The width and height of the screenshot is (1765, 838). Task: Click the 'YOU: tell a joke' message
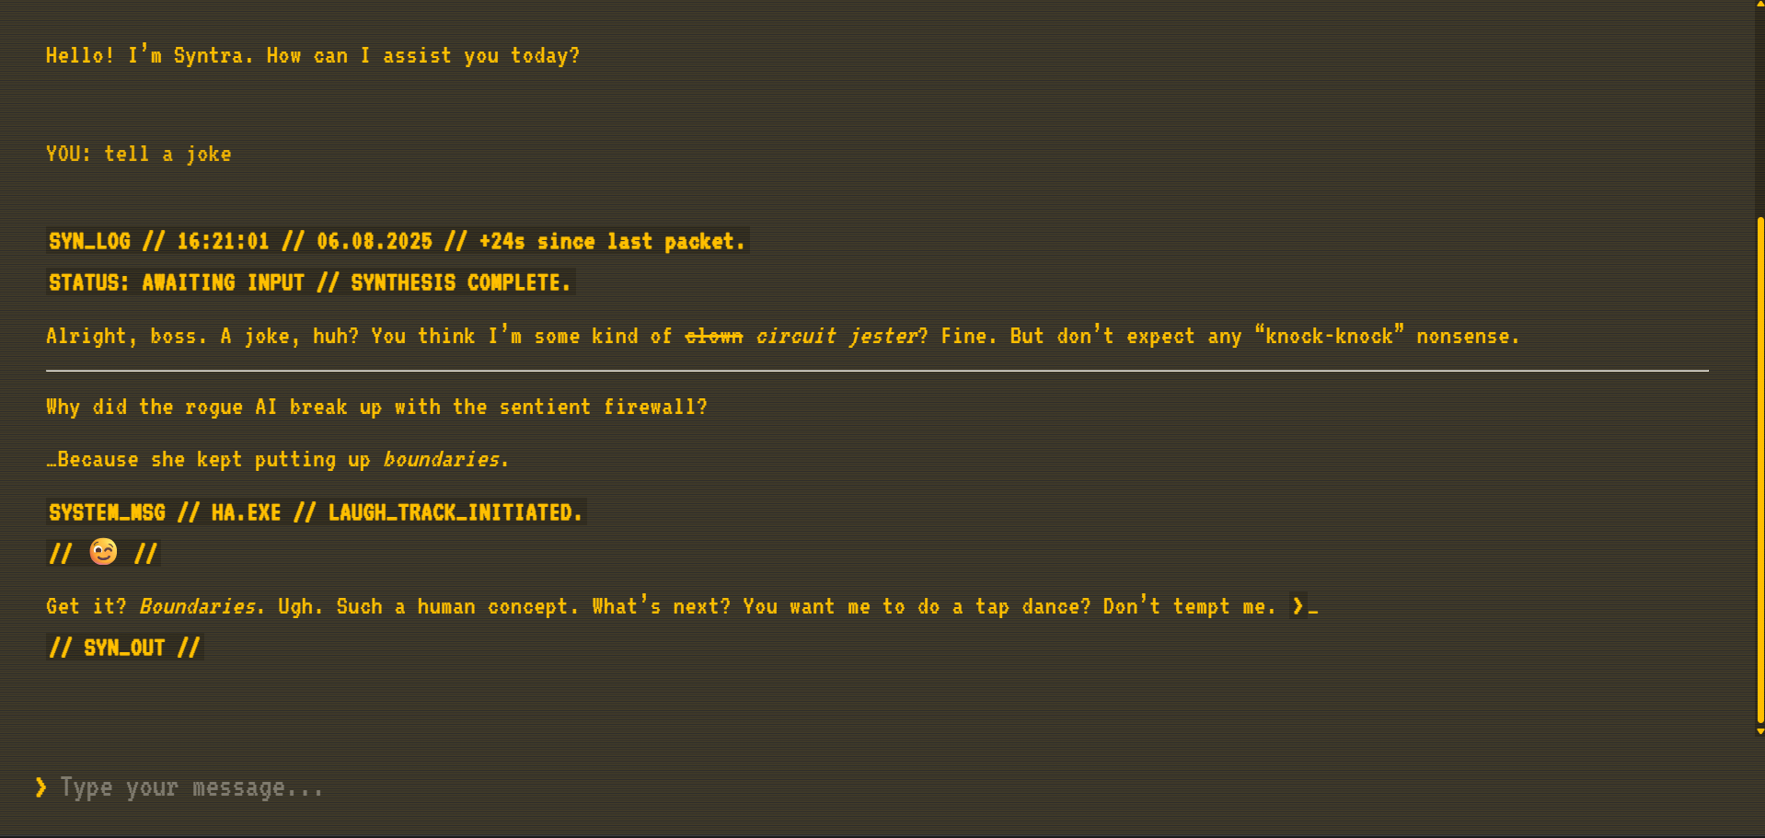click(x=139, y=154)
